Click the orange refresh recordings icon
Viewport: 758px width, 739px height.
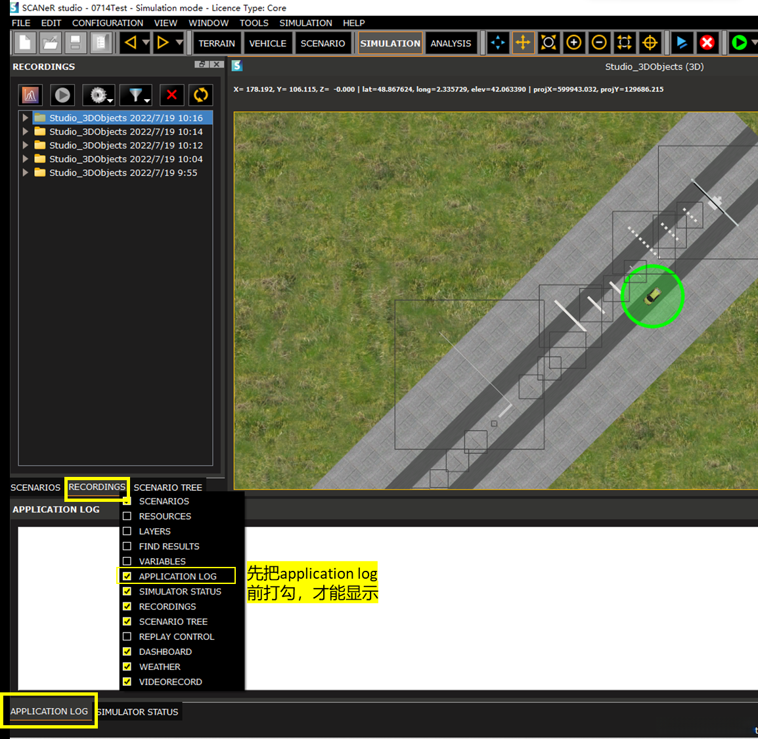200,95
